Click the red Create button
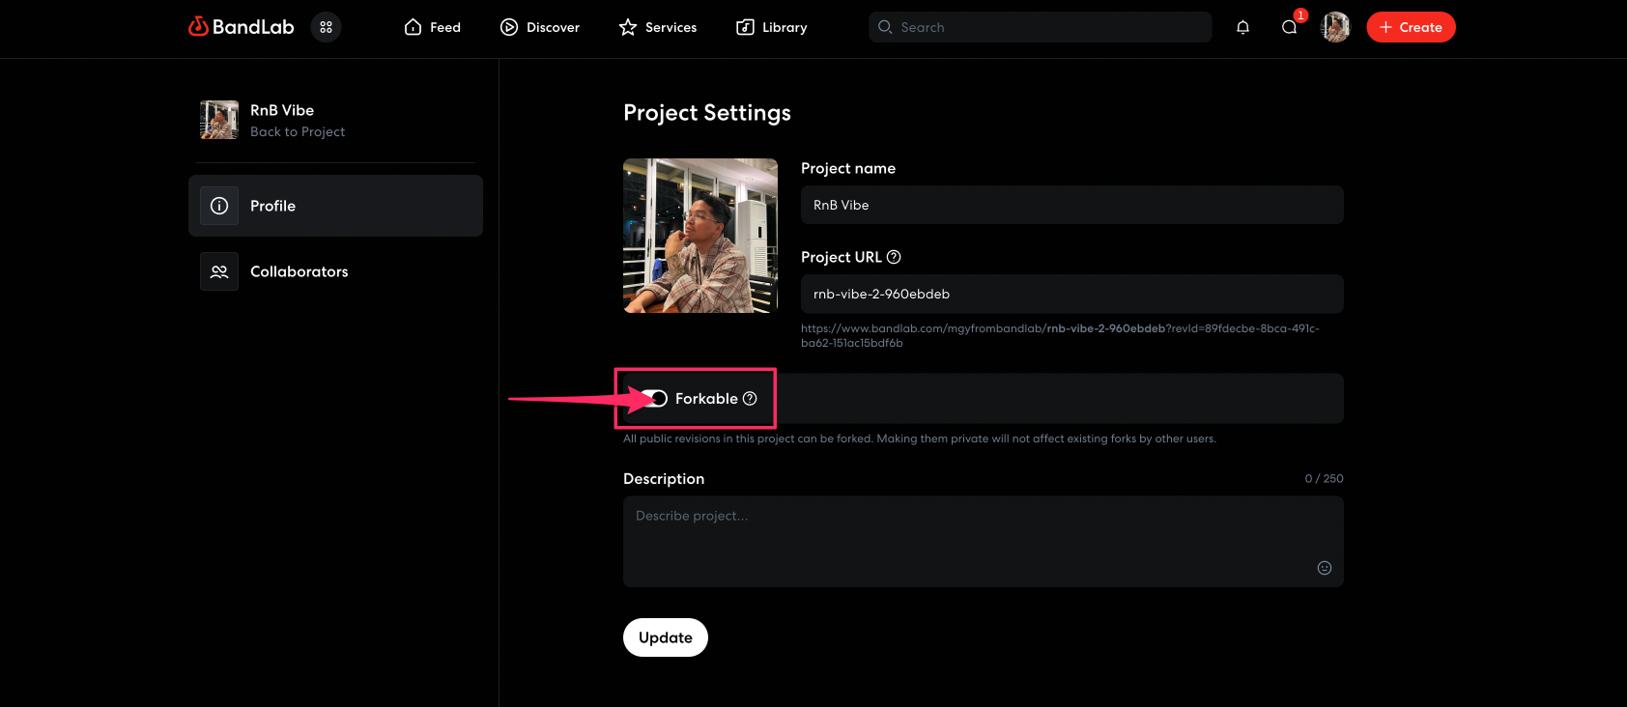Image resolution: width=1627 pixels, height=707 pixels. (1411, 27)
